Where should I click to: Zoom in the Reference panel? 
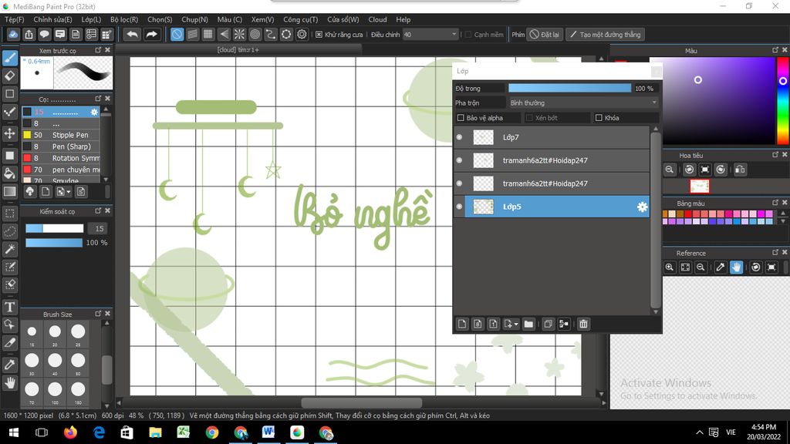(669, 267)
